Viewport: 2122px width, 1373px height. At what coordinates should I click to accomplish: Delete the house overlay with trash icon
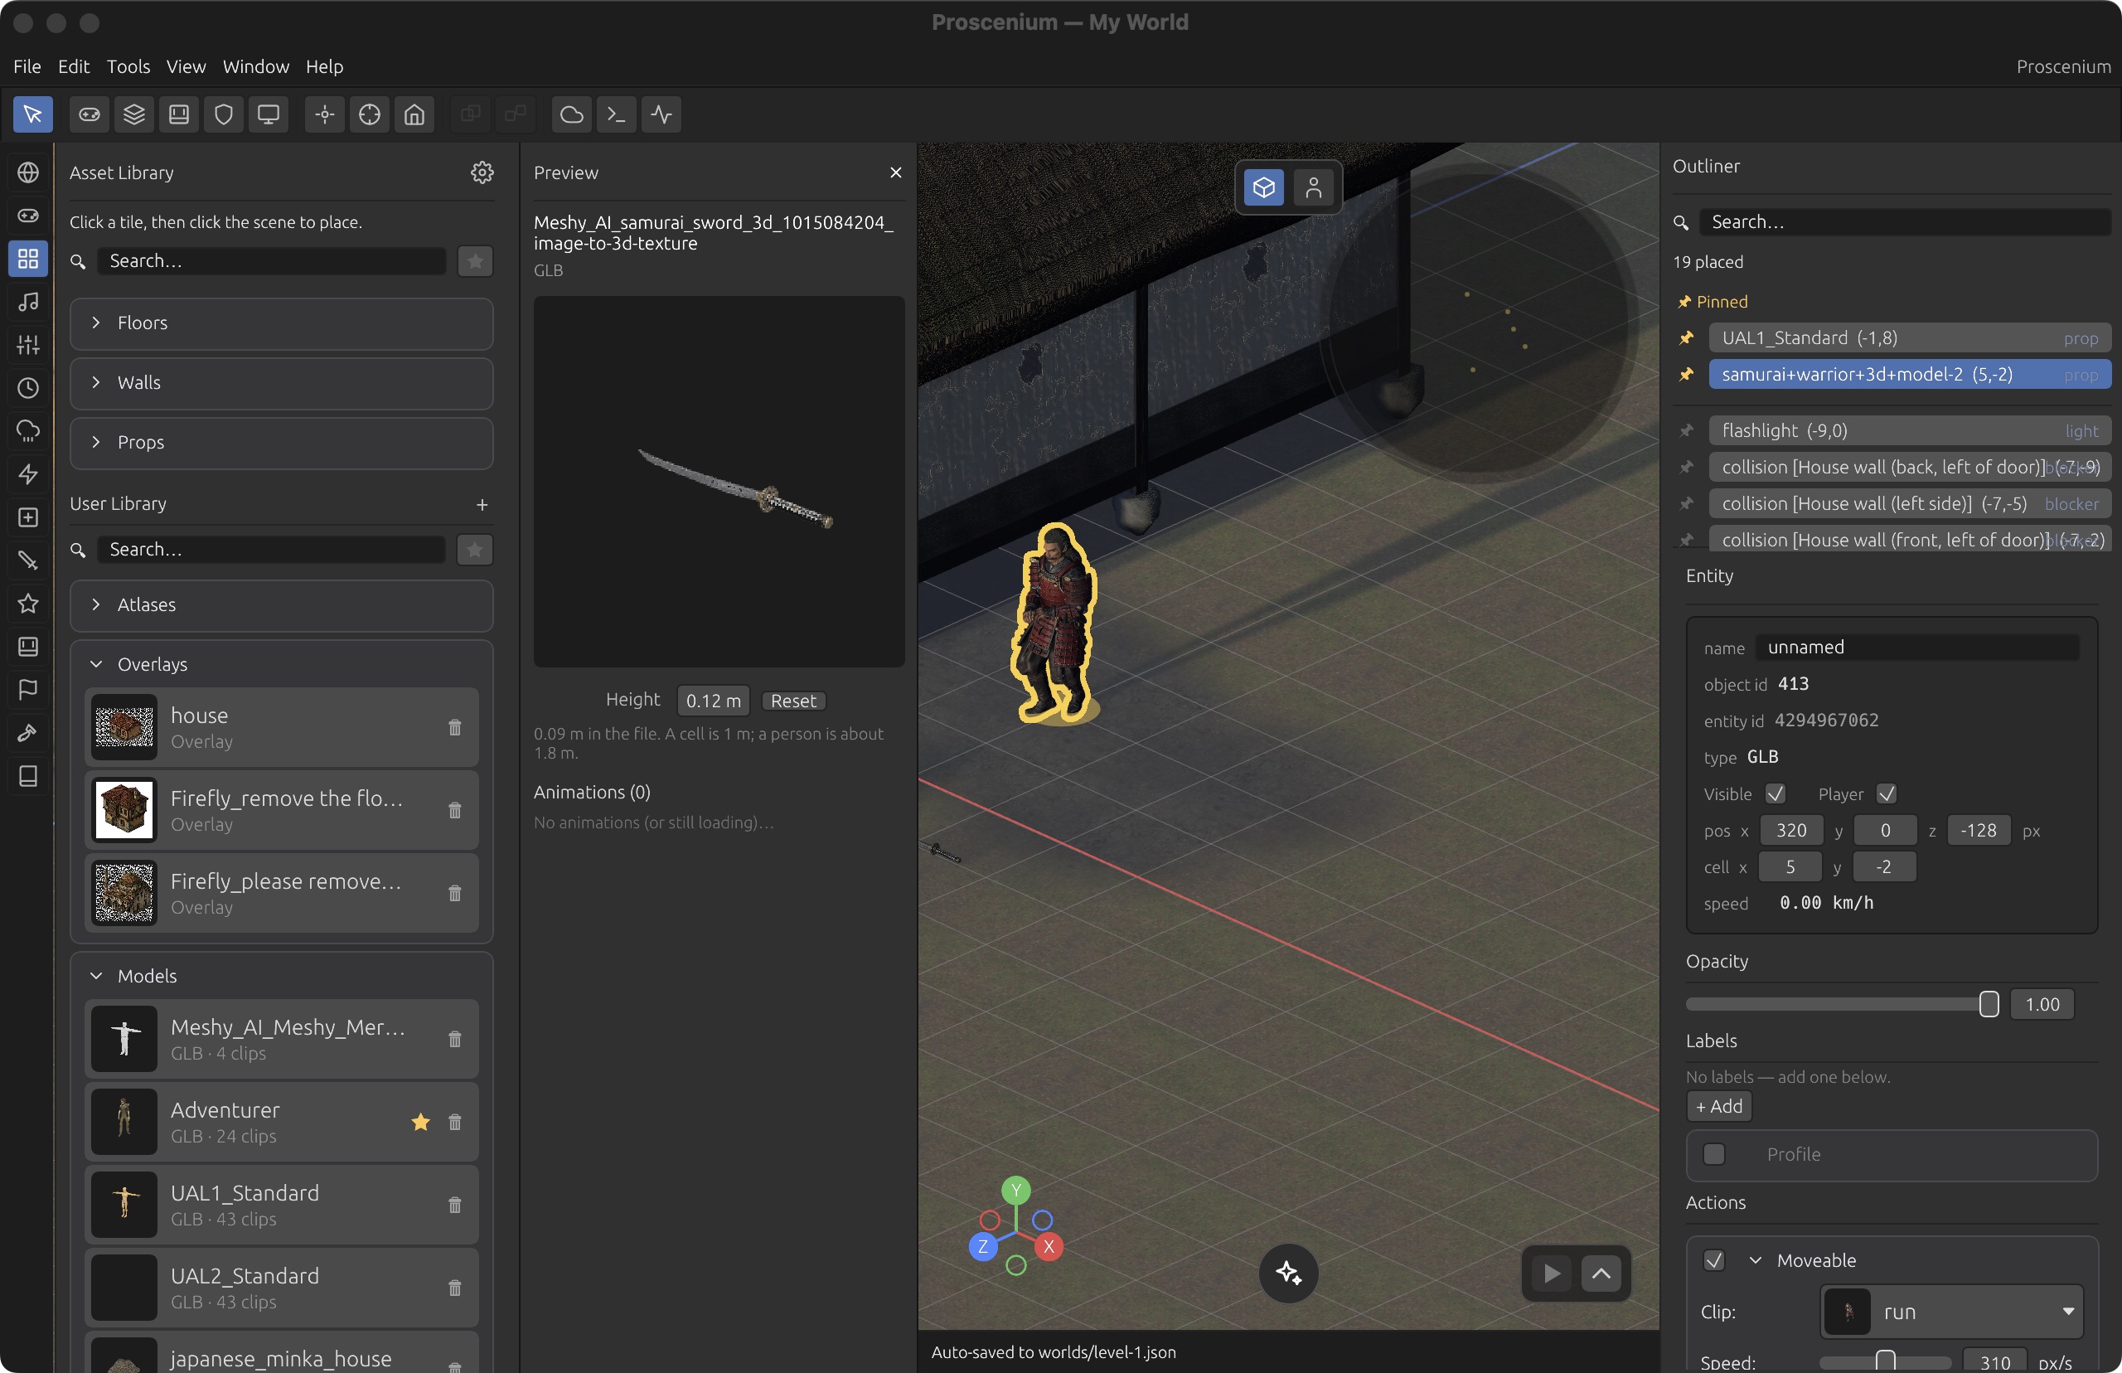pyautogui.click(x=454, y=727)
